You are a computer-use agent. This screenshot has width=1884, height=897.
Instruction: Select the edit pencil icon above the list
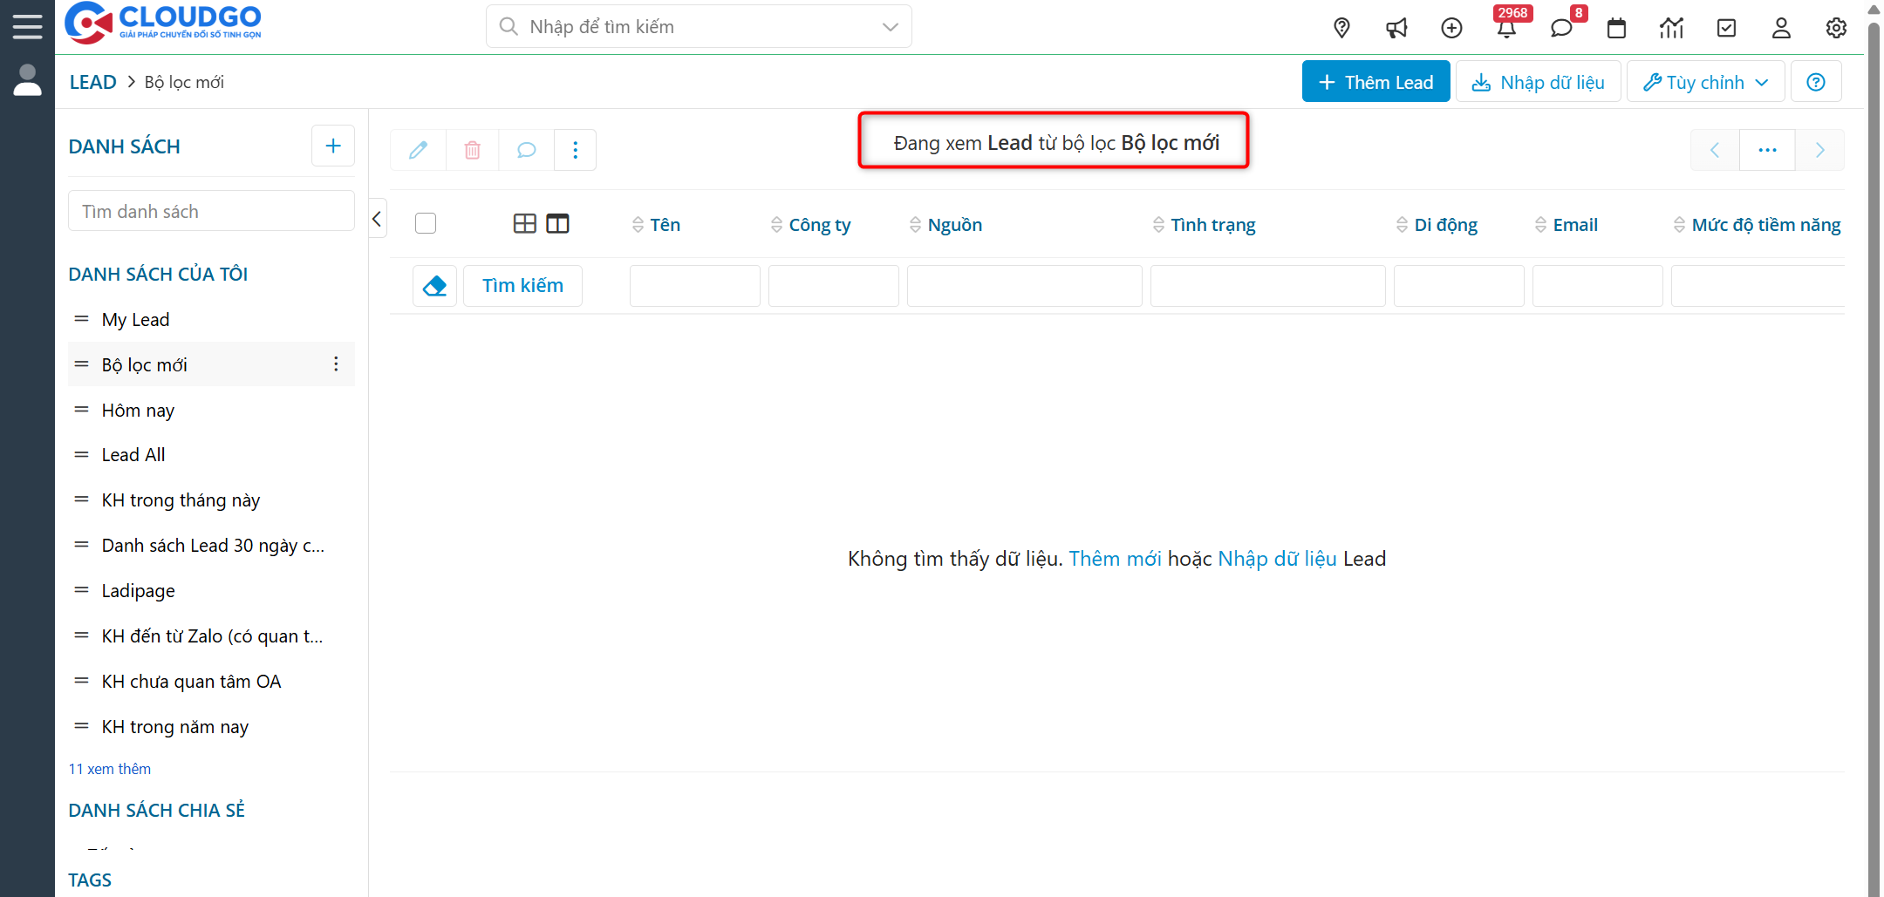click(418, 149)
